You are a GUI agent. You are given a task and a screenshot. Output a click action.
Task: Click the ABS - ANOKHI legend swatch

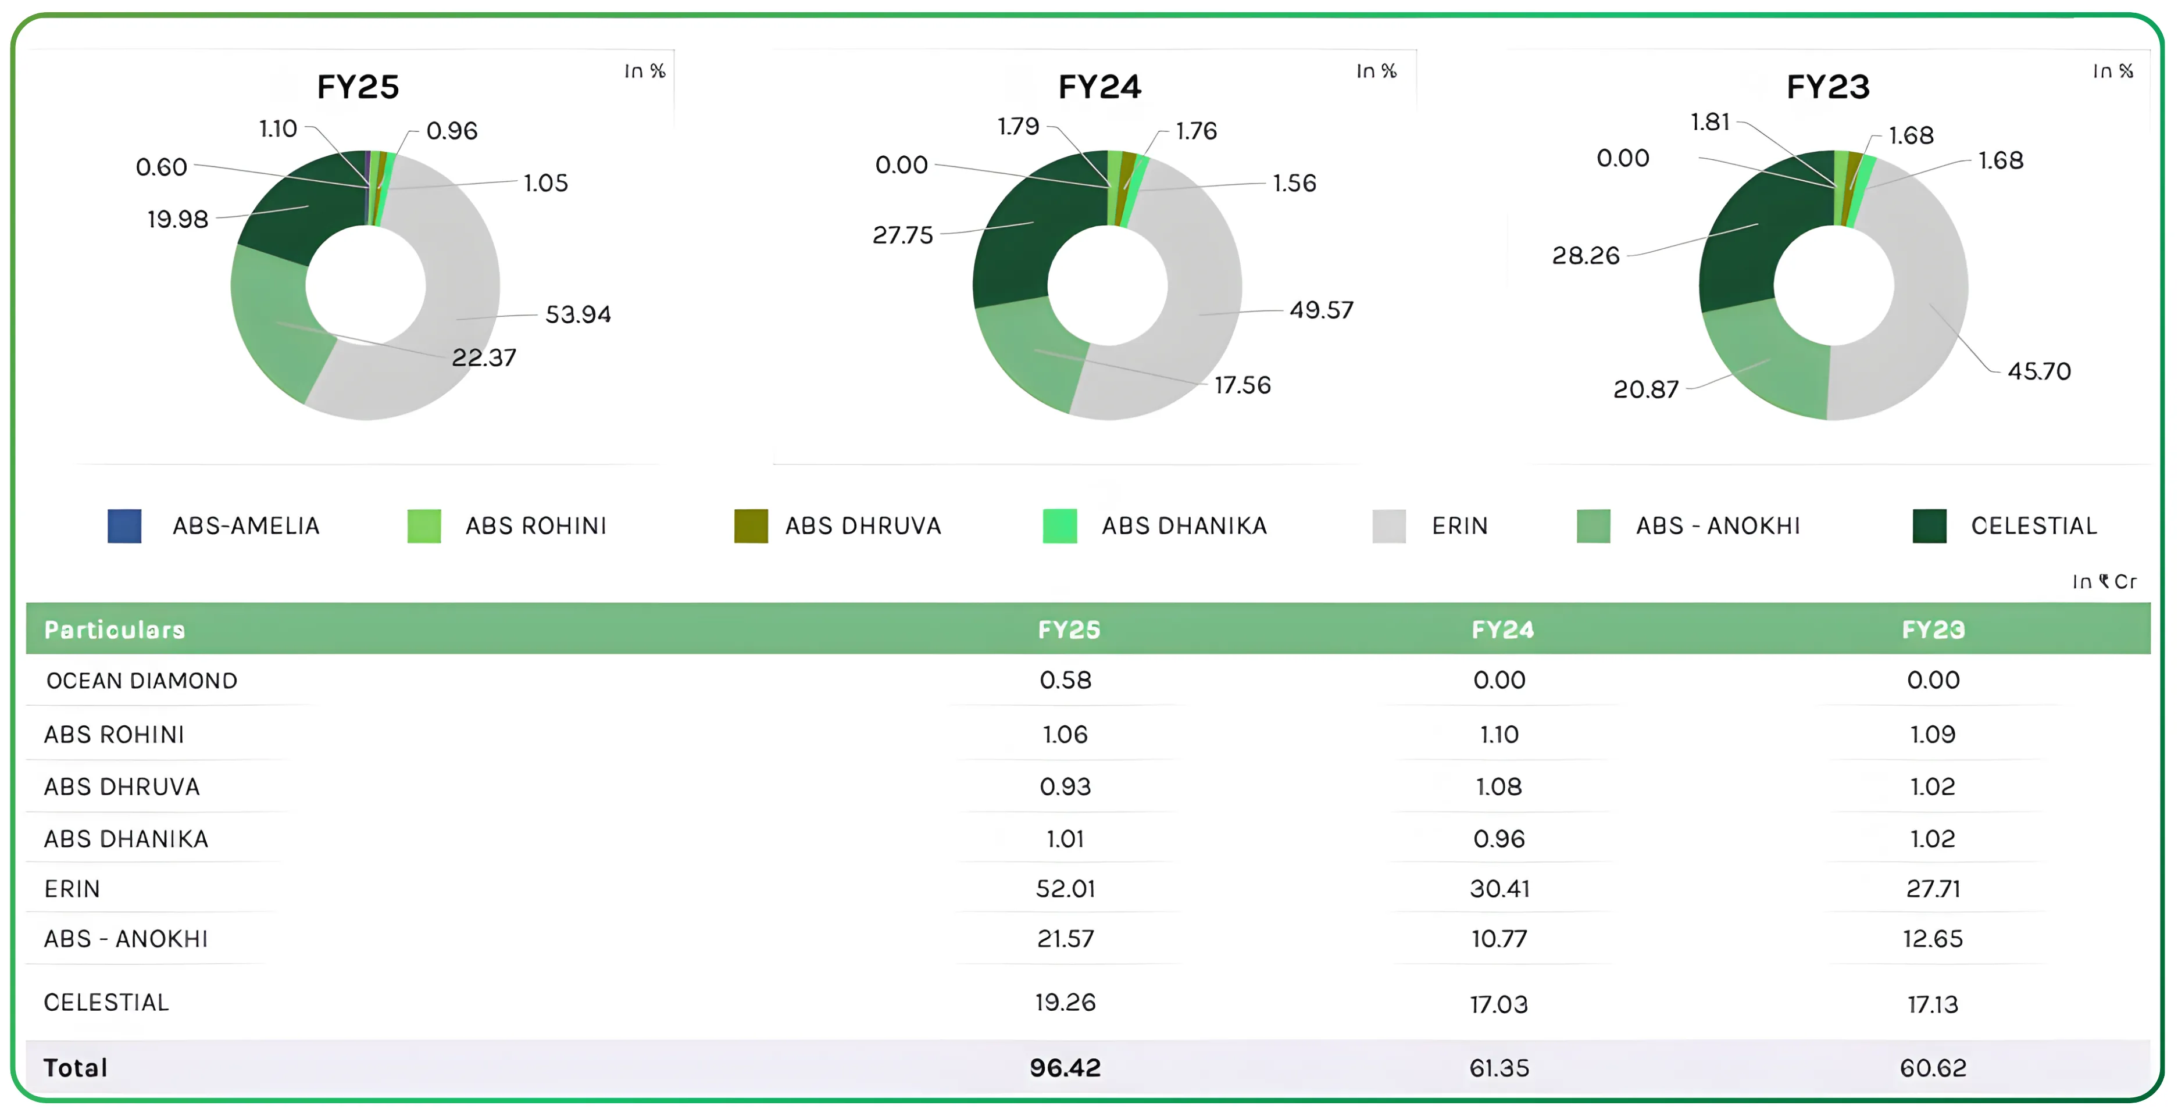pos(1593,526)
